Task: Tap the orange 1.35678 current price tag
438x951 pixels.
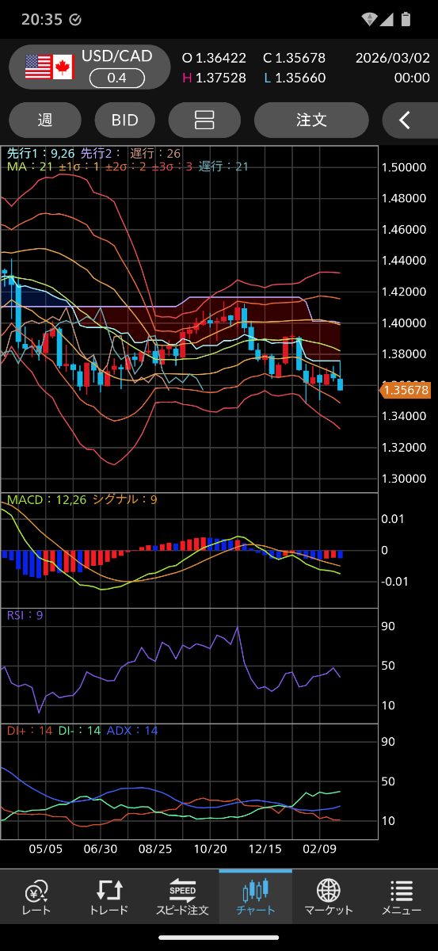Action: 406,390
